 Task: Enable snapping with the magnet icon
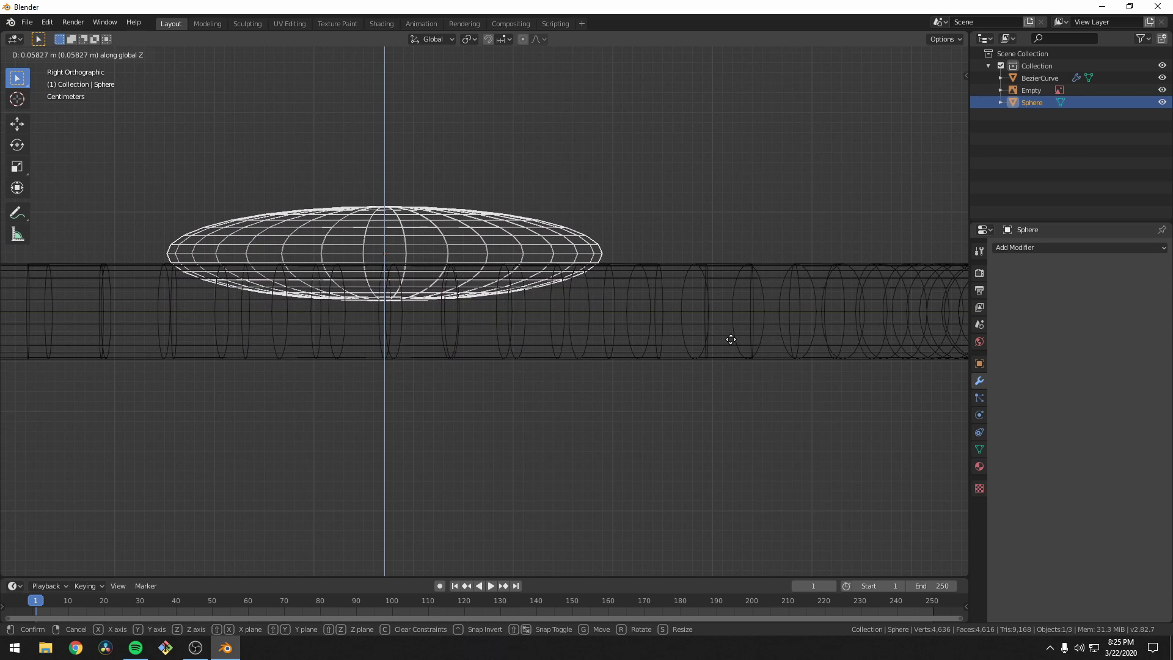[488, 38]
